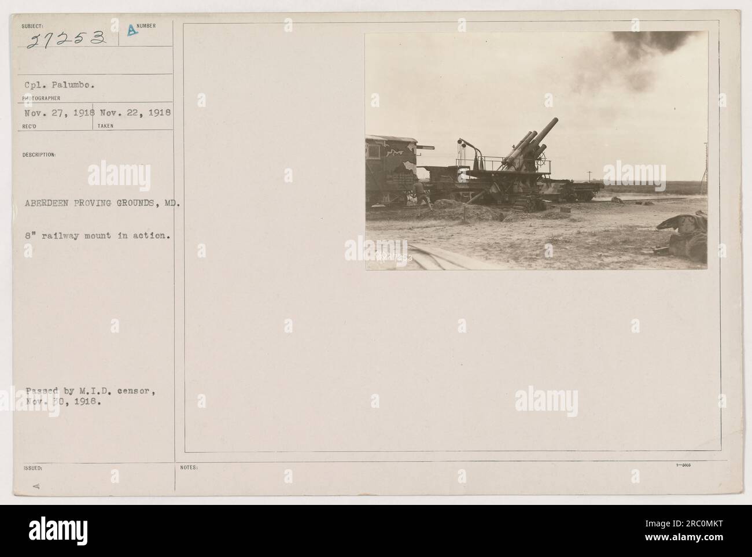Click the 'NOTES:' field label
The height and width of the screenshot is (557, 752).
click(x=189, y=467)
